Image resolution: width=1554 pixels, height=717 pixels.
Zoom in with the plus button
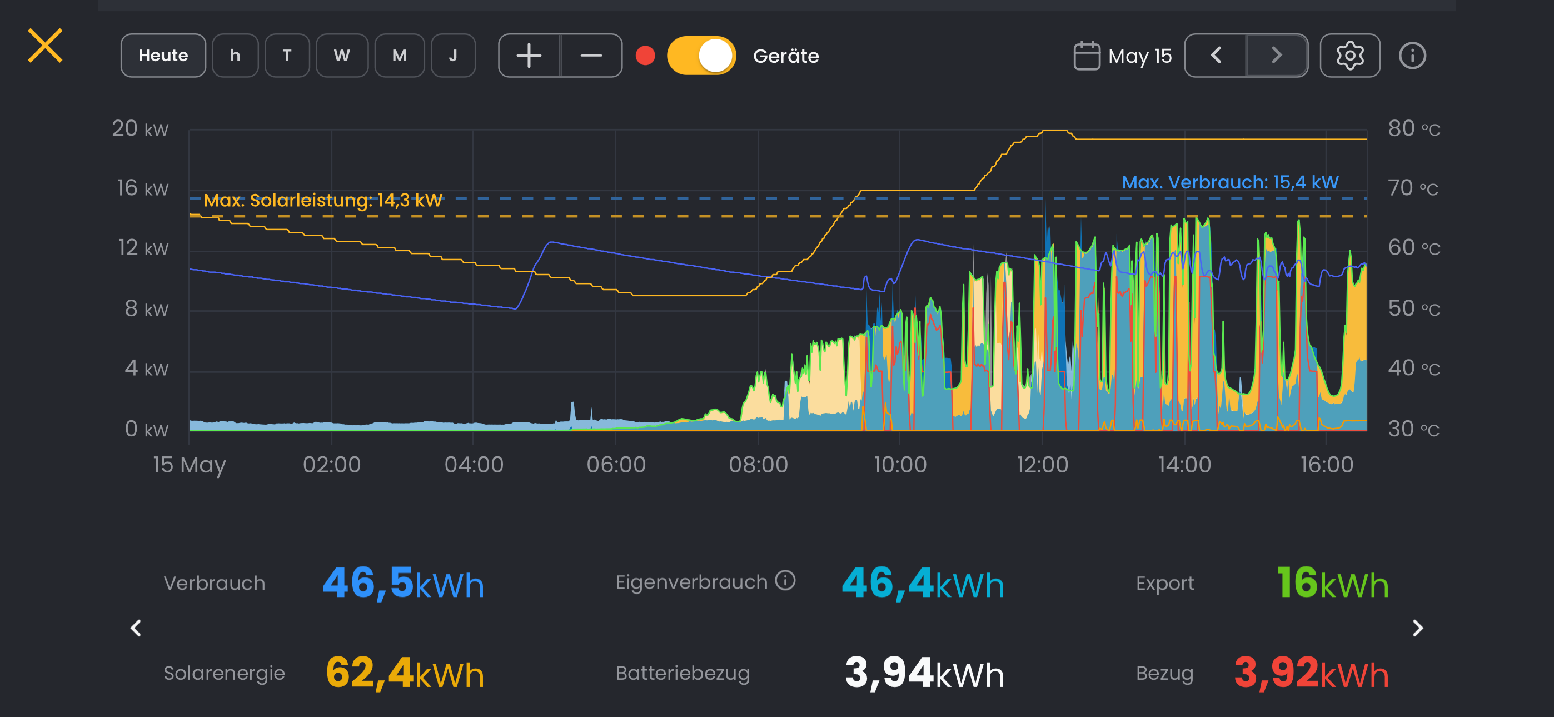tap(529, 56)
